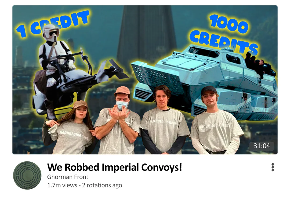290x207 pixels.
Task: Click the bare-headed man with dark sleeves
Action: coord(164,120)
